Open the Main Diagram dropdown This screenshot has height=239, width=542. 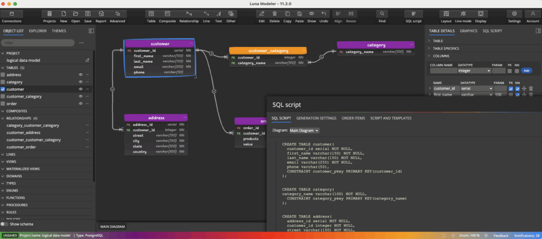[x=304, y=130]
